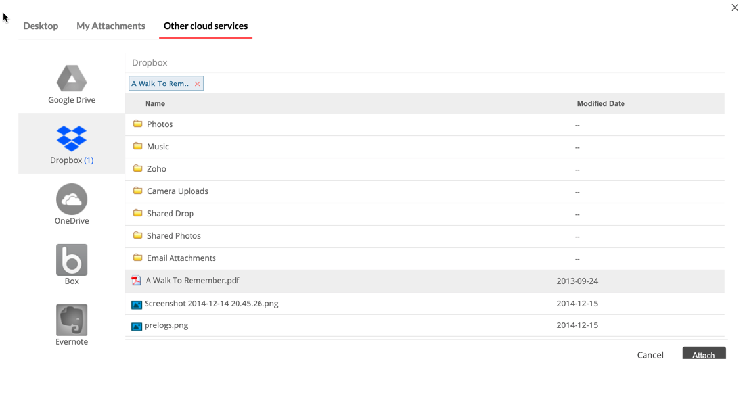Switch to the My Attachments tab
Screen dimensions: 747x409
pyautogui.click(x=110, y=26)
